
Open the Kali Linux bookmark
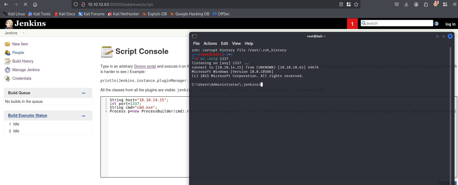pyautogui.click(x=14, y=14)
